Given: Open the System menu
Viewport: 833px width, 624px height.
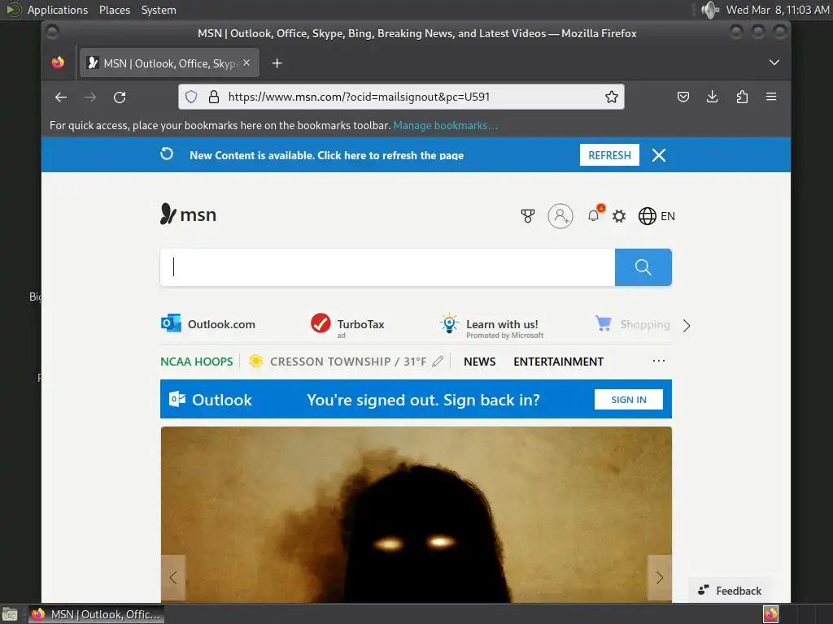Looking at the screenshot, I should point(159,10).
